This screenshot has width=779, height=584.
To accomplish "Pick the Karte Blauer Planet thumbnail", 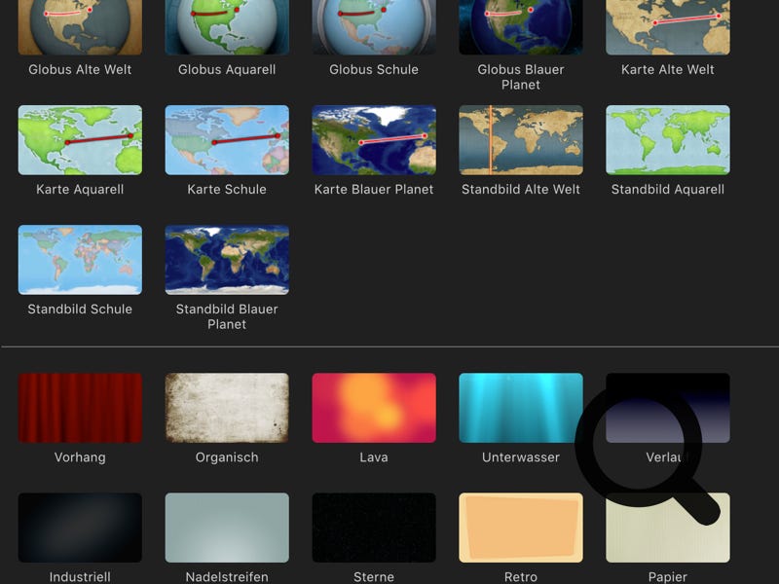I will pos(374,140).
